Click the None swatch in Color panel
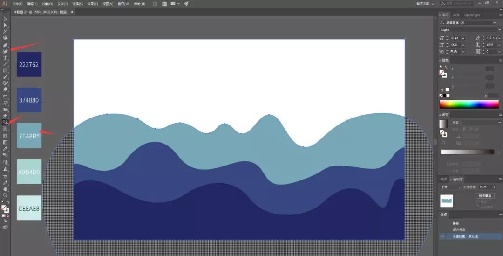Viewport: 503px width, 256px height. click(x=441, y=96)
